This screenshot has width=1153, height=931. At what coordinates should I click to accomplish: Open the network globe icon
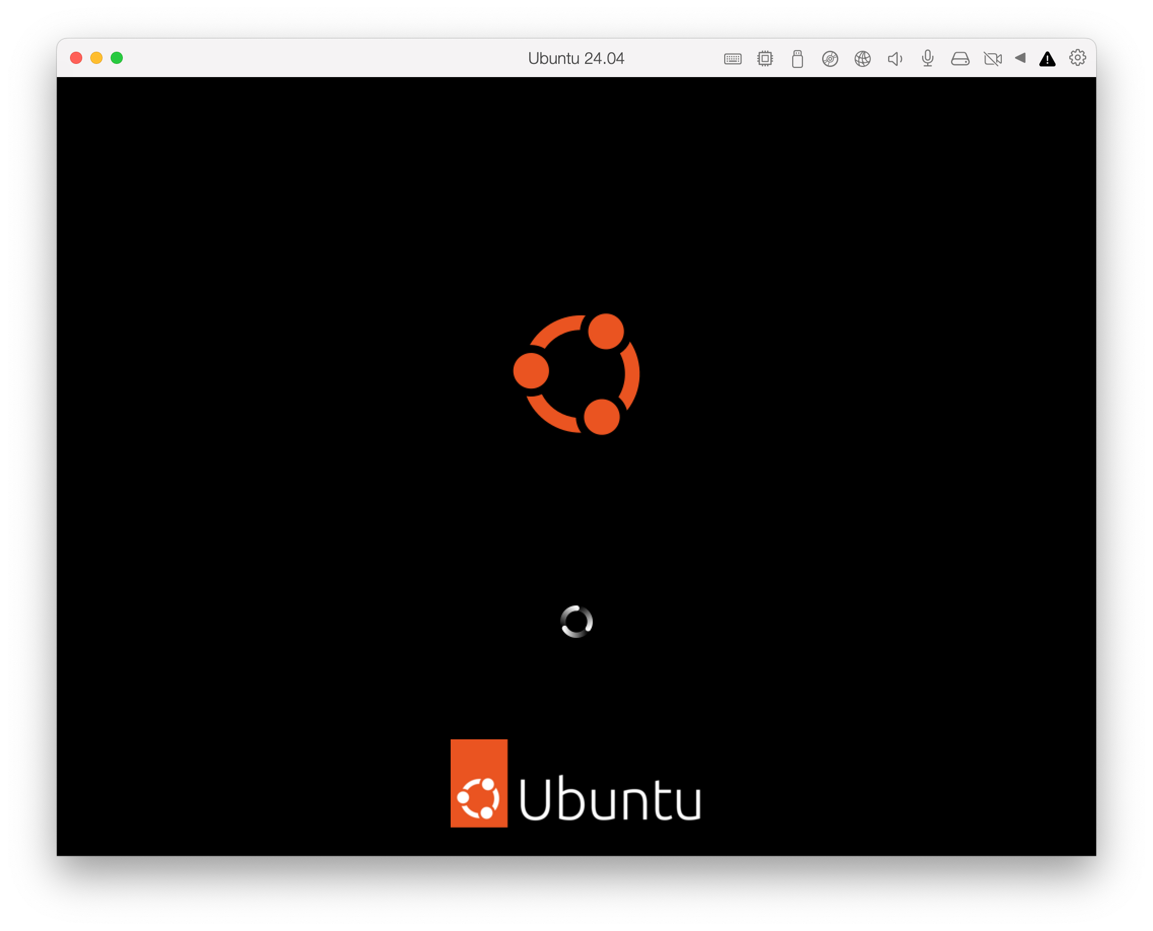point(863,58)
